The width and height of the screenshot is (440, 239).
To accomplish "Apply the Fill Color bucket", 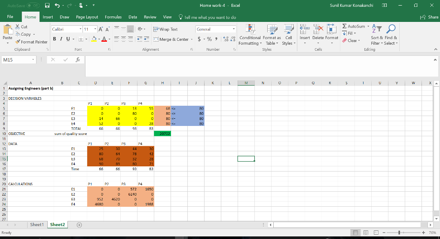I will pyautogui.click(x=94, y=39).
